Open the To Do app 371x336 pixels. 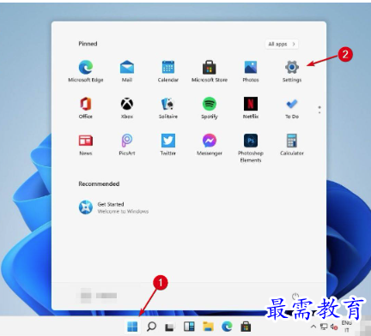point(292,108)
